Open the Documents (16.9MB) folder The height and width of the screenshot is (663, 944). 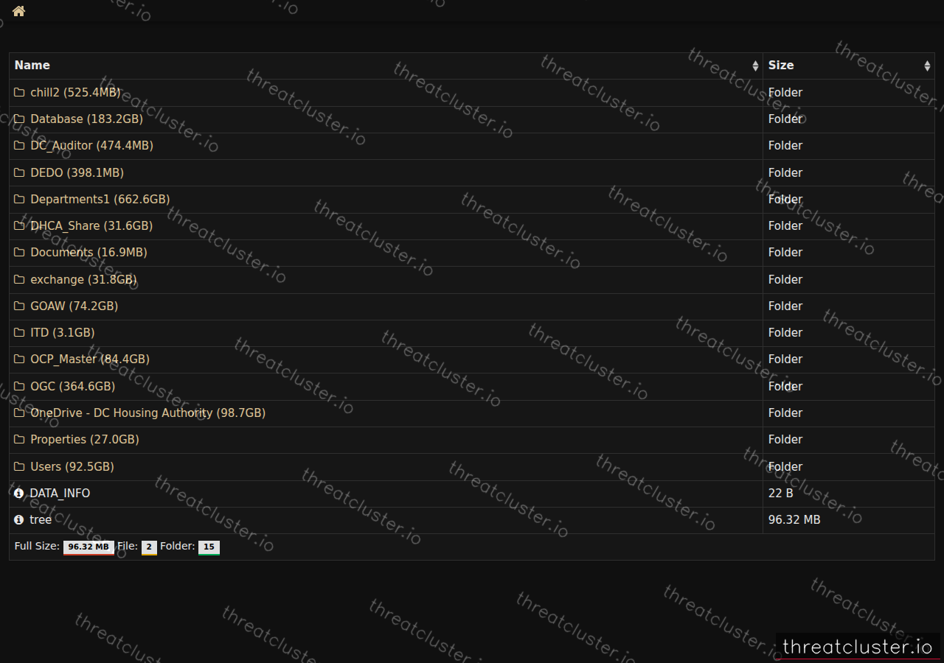pos(88,253)
